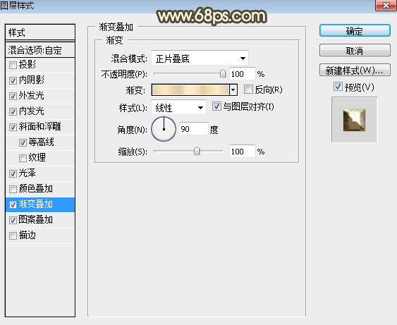This screenshot has height=325, width=397.
Task: Open the 样式(L) linear style dropdown
Action: click(x=178, y=108)
